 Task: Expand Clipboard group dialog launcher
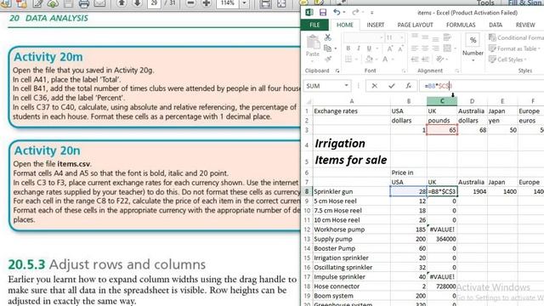(337, 71)
